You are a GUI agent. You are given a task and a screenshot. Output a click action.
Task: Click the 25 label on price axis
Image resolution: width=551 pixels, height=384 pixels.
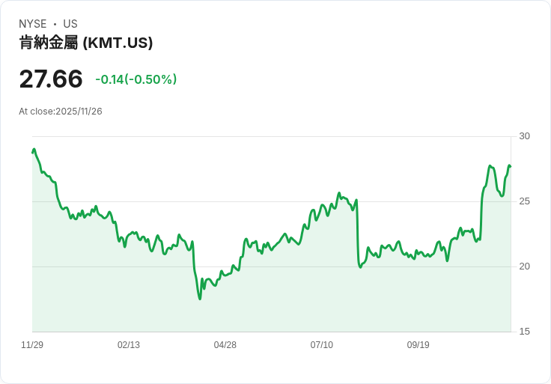[524, 201]
